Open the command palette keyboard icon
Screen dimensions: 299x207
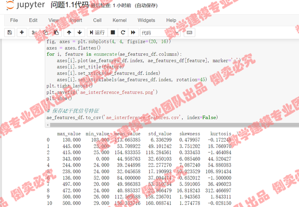coord(189,32)
